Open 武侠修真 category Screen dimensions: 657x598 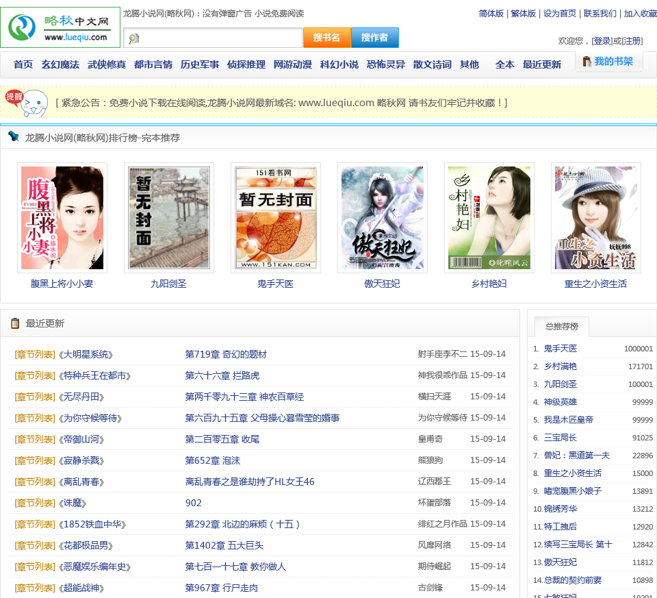coord(107,64)
